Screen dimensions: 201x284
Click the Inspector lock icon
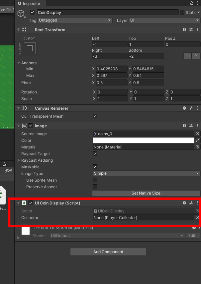(x=192, y=3)
